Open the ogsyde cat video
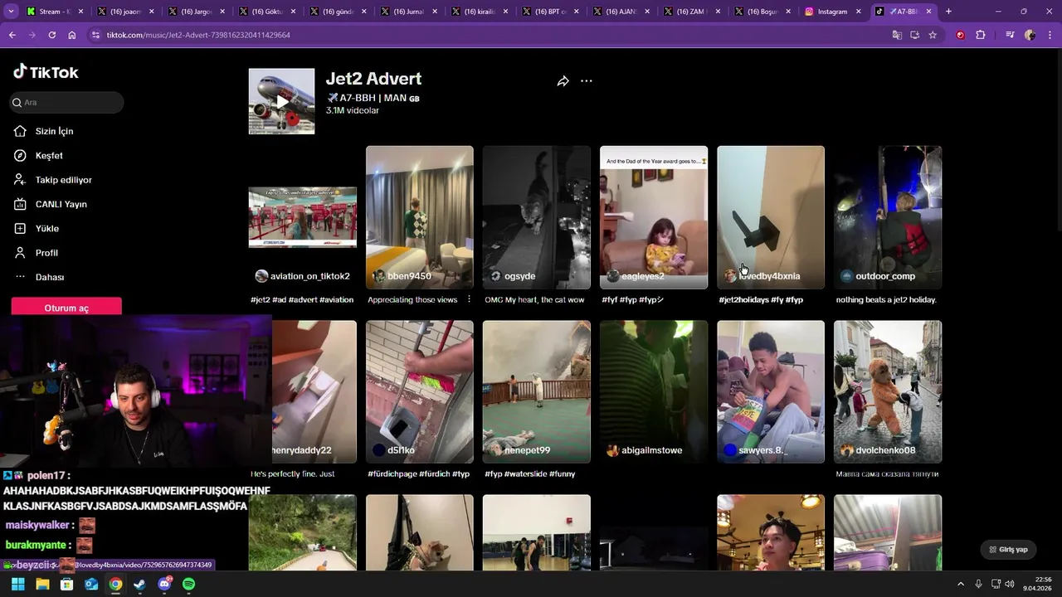Image resolution: width=1062 pixels, height=597 pixels. 537,217
